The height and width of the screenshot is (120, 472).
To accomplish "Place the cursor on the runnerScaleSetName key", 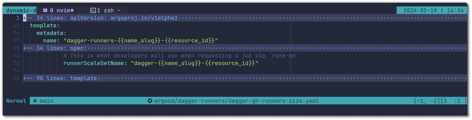I will pos(95,63).
